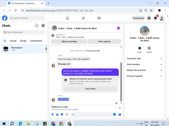Cancel replying to Cullen with X
This screenshot has width=169, height=126.
click(120, 108)
